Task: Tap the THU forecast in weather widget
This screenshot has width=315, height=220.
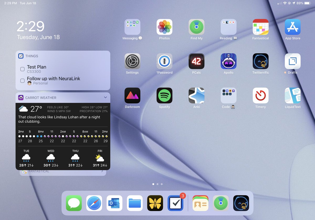Action: tap(75, 158)
